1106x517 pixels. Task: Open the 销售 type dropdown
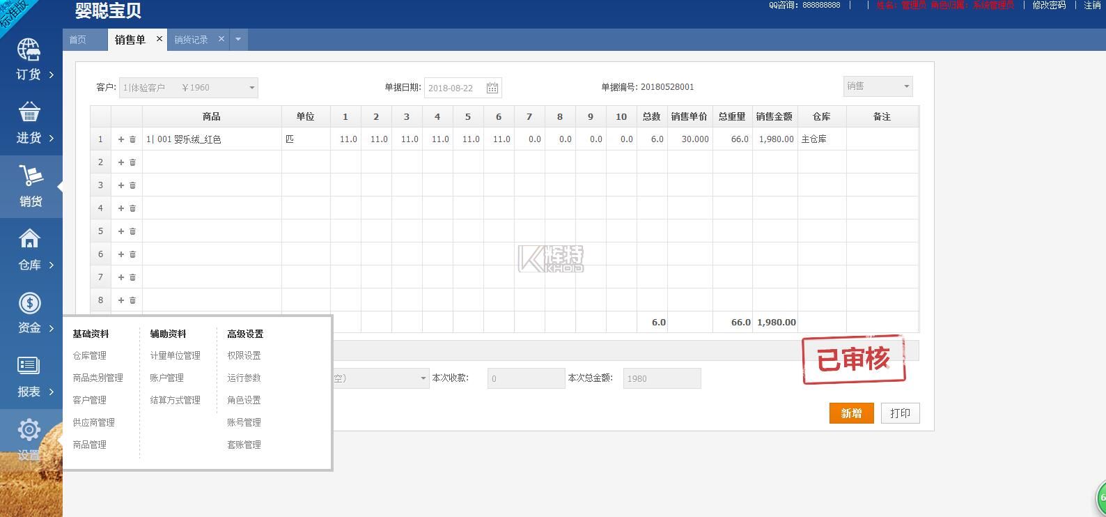tap(905, 86)
